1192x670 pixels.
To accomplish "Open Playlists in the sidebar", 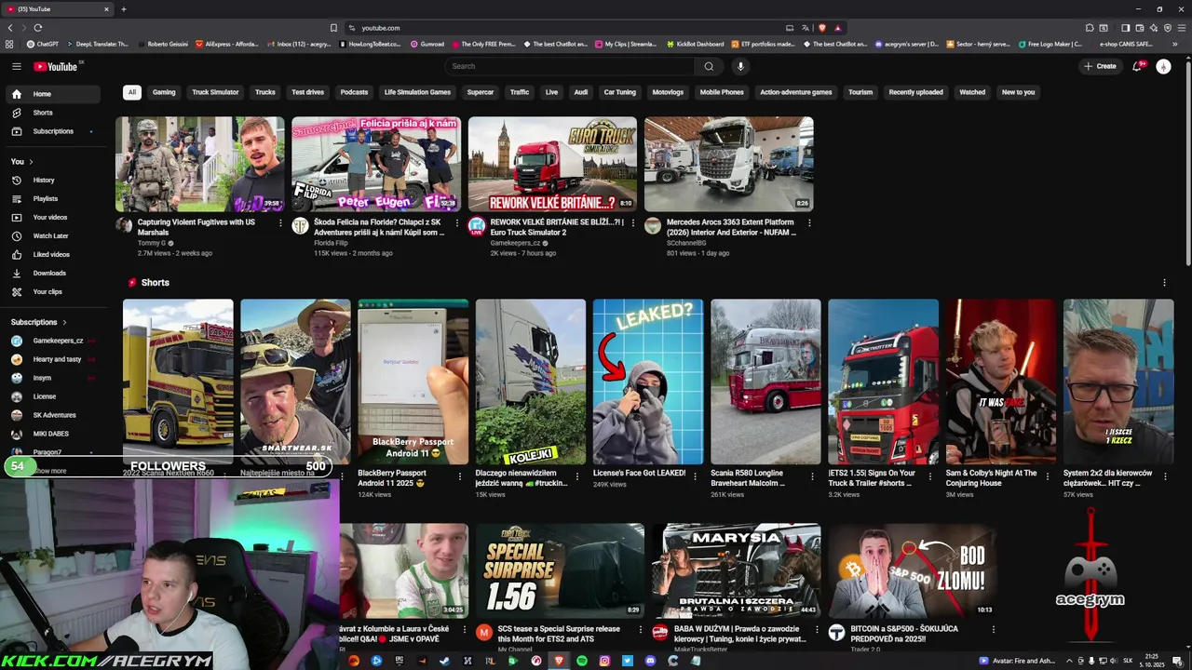I will (x=52, y=198).
